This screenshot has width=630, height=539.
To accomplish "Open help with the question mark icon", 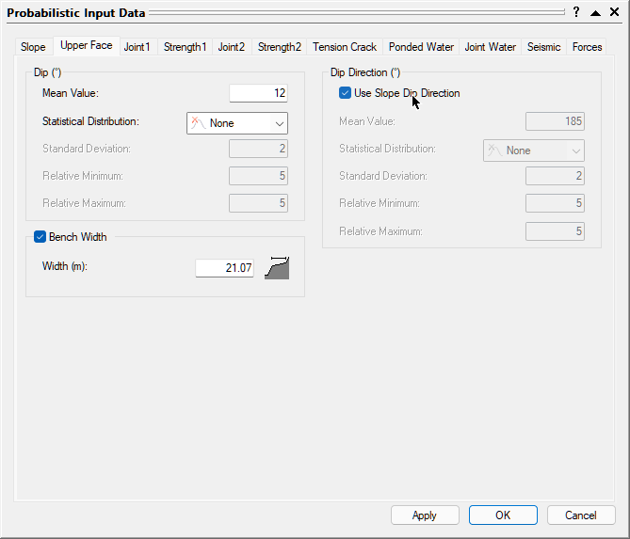I will [576, 12].
